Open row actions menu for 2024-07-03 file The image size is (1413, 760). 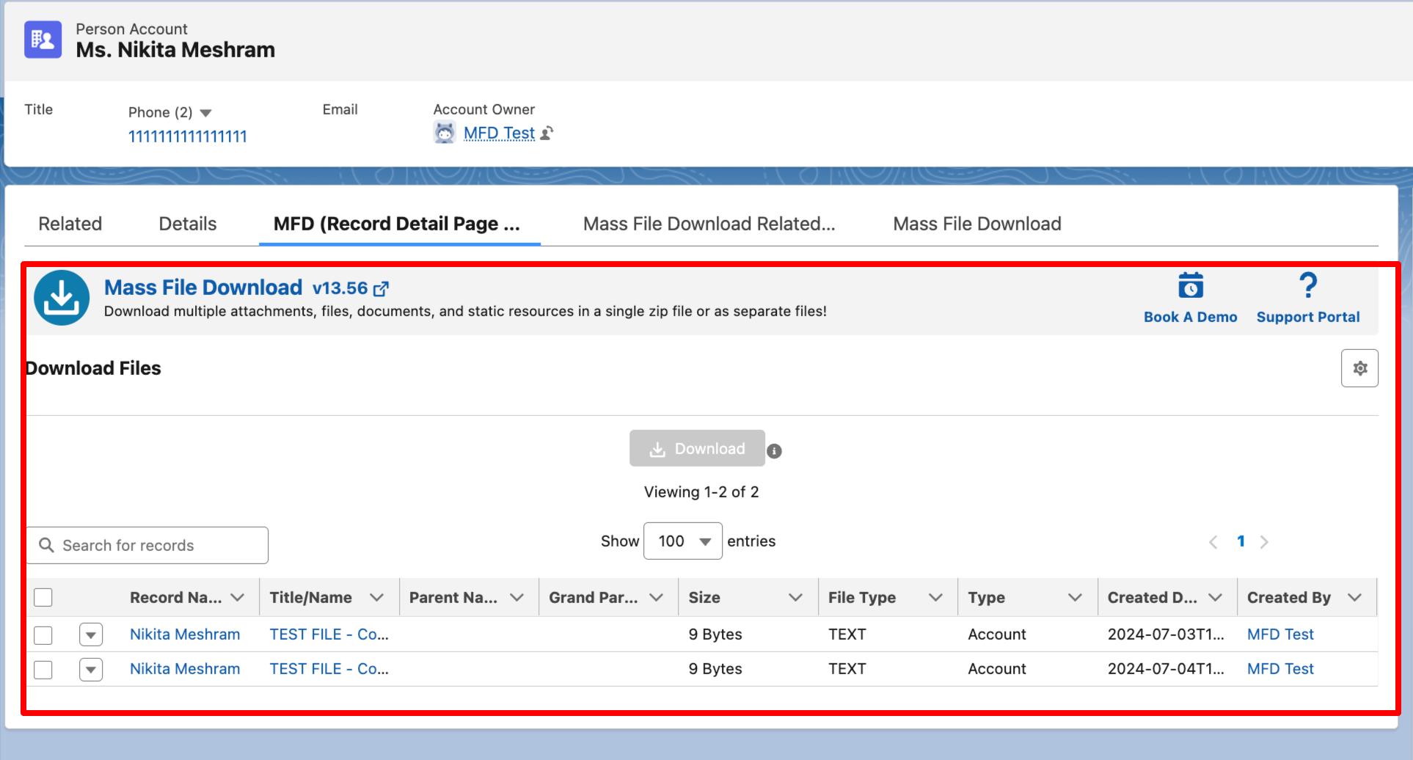coord(91,635)
